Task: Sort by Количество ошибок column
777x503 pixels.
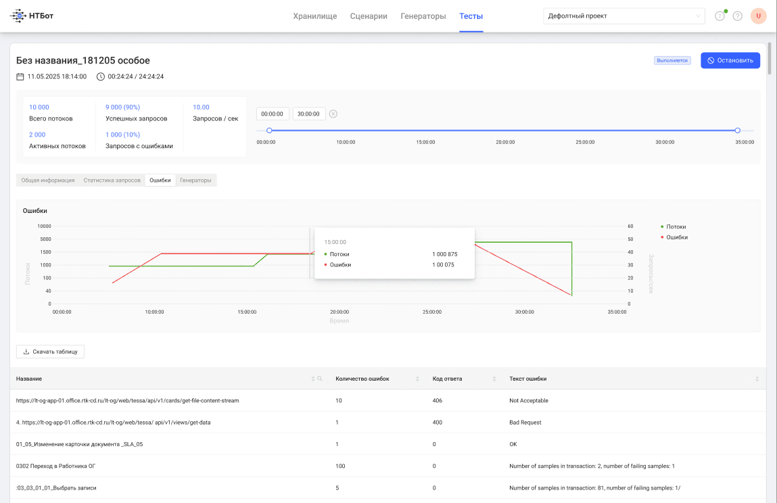Action: click(x=417, y=379)
